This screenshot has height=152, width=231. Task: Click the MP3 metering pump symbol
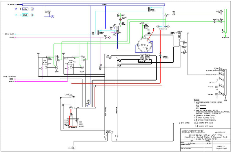tap(82, 67)
